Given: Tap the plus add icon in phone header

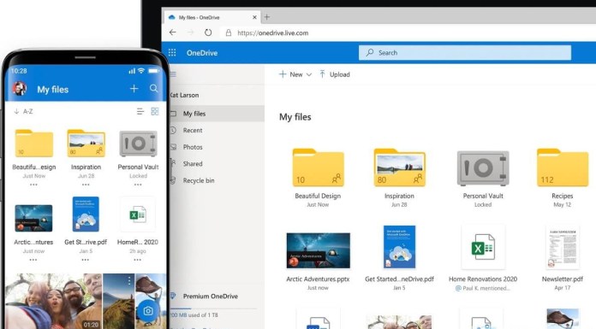Looking at the screenshot, I should click(x=134, y=89).
